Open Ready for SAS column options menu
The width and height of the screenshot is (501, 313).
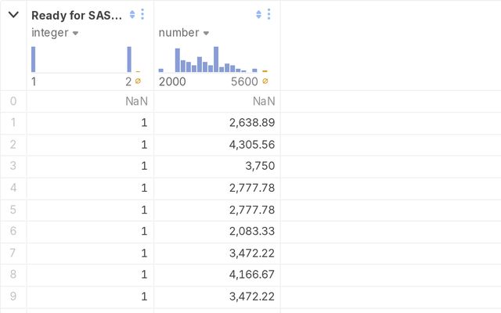point(142,15)
